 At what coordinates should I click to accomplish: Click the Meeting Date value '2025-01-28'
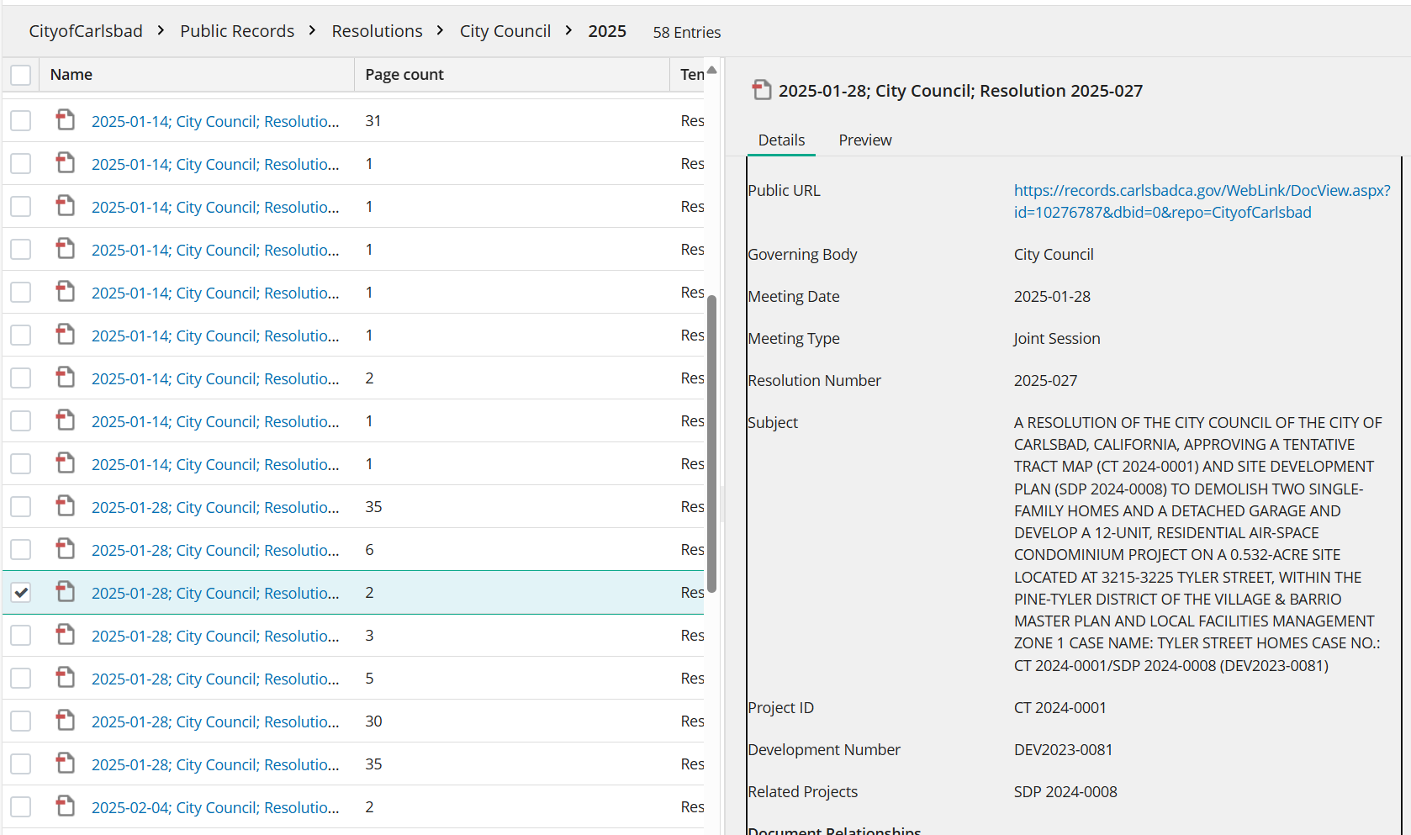click(1052, 297)
